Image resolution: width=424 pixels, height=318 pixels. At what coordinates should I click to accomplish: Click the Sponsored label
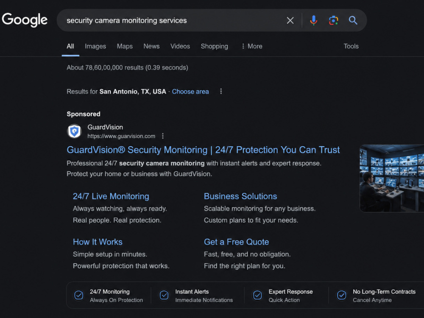coord(84,114)
